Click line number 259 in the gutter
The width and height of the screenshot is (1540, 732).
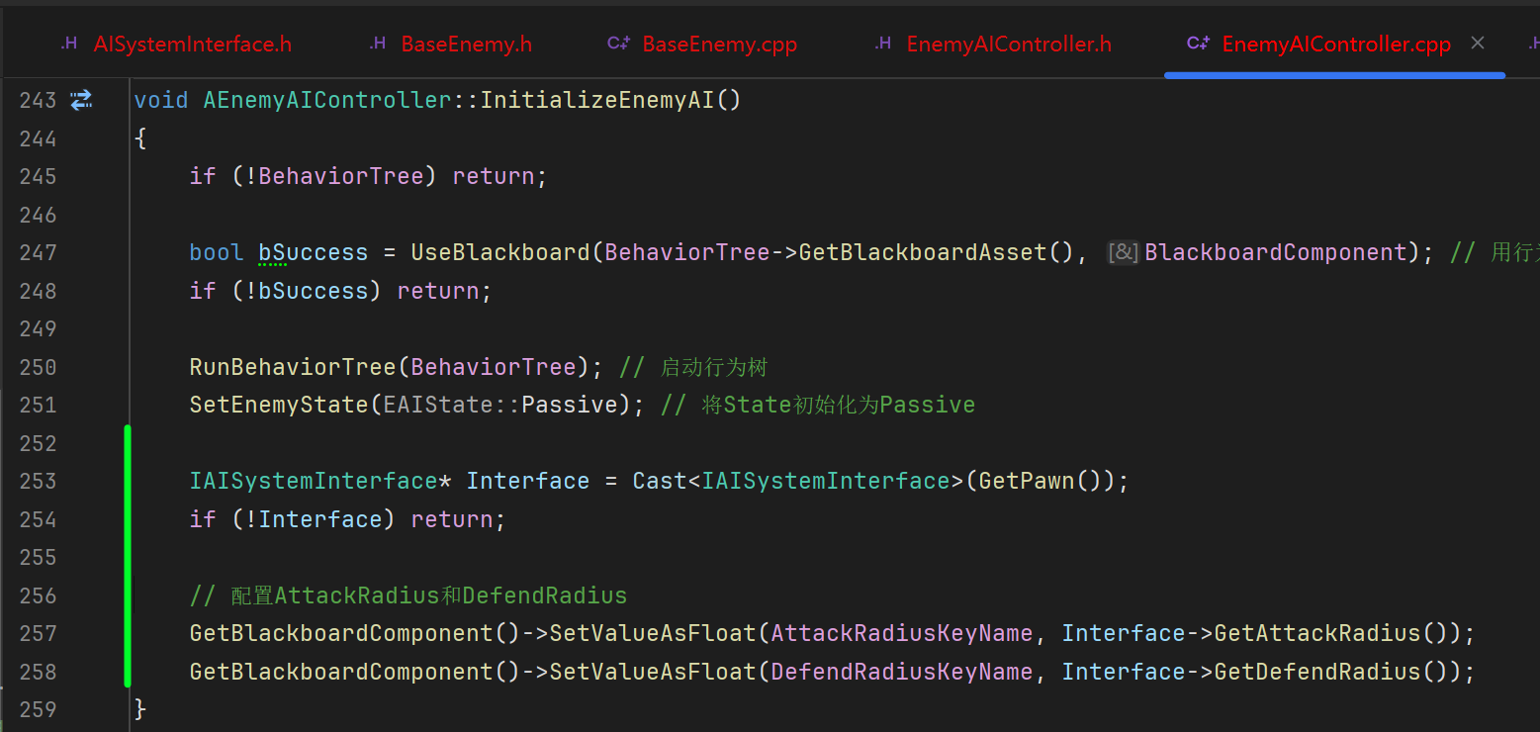coord(38,710)
